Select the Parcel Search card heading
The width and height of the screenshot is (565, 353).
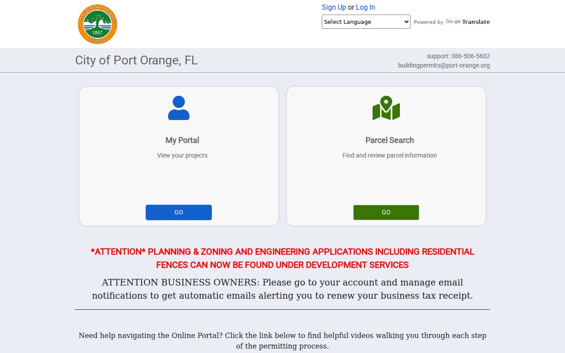390,140
